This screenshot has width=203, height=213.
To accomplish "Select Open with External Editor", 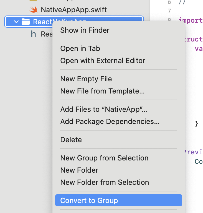I will tap(103, 61).
